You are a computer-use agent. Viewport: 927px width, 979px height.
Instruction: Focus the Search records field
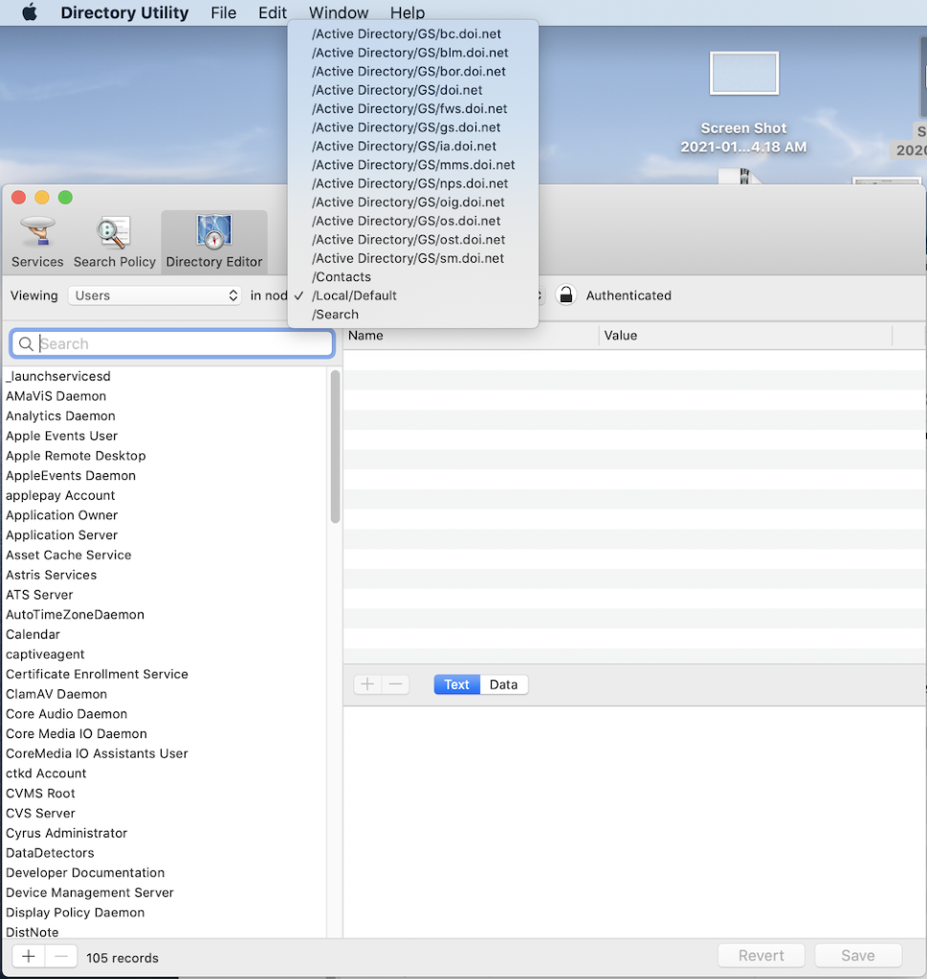(172, 344)
